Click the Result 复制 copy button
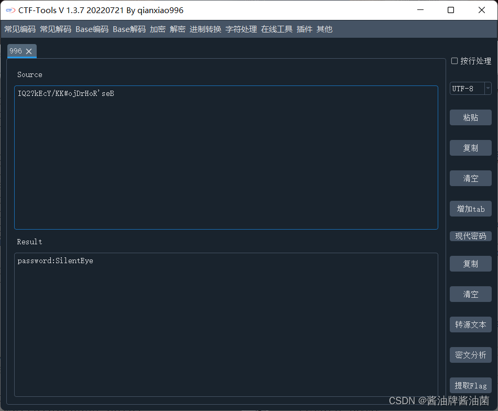The image size is (498, 411). tap(471, 264)
